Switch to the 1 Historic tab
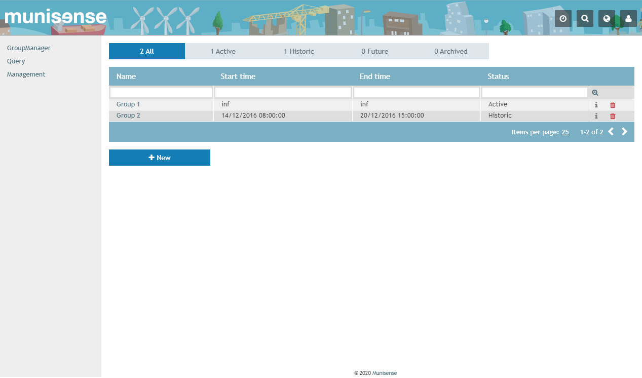 click(x=298, y=51)
